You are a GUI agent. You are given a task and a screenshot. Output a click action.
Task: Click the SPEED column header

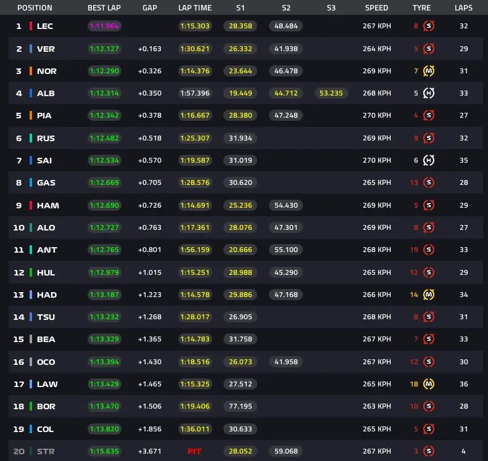(x=376, y=8)
